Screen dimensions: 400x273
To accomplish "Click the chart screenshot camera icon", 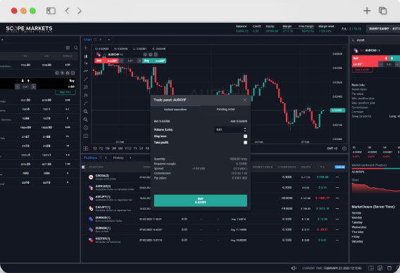I will pos(86,136).
